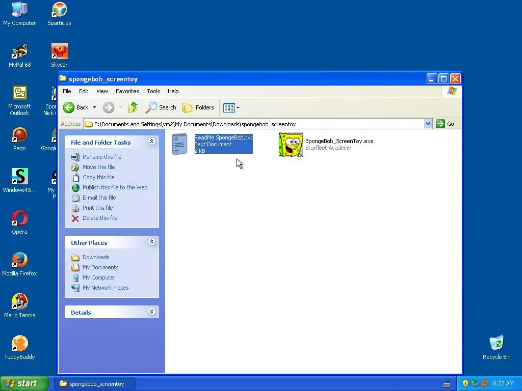Launch Opera browser shortcut

20,222
